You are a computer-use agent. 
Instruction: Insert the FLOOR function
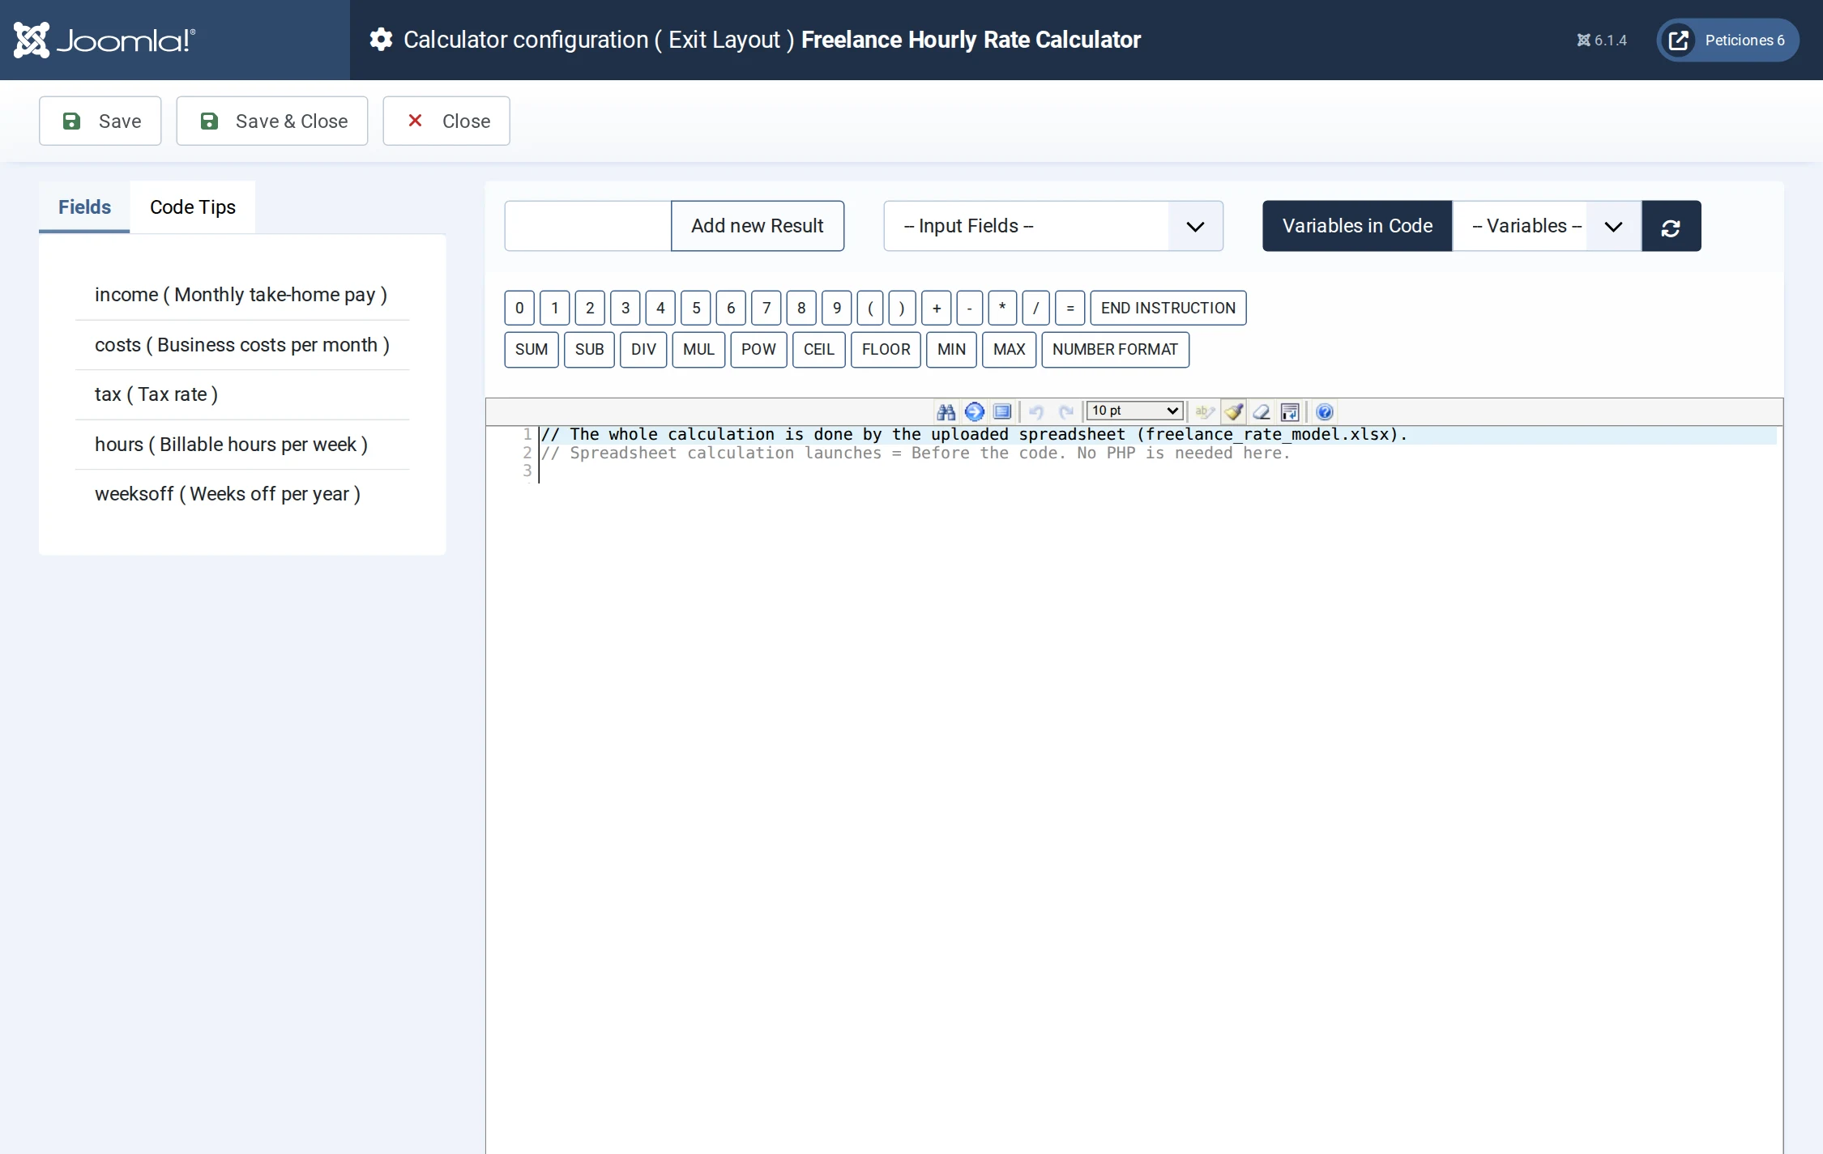(886, 350)
